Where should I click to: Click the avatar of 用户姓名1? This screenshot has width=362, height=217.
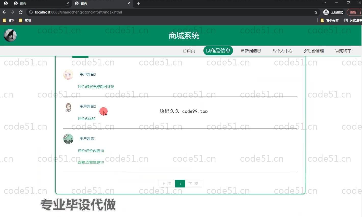(x=68, y=139)
